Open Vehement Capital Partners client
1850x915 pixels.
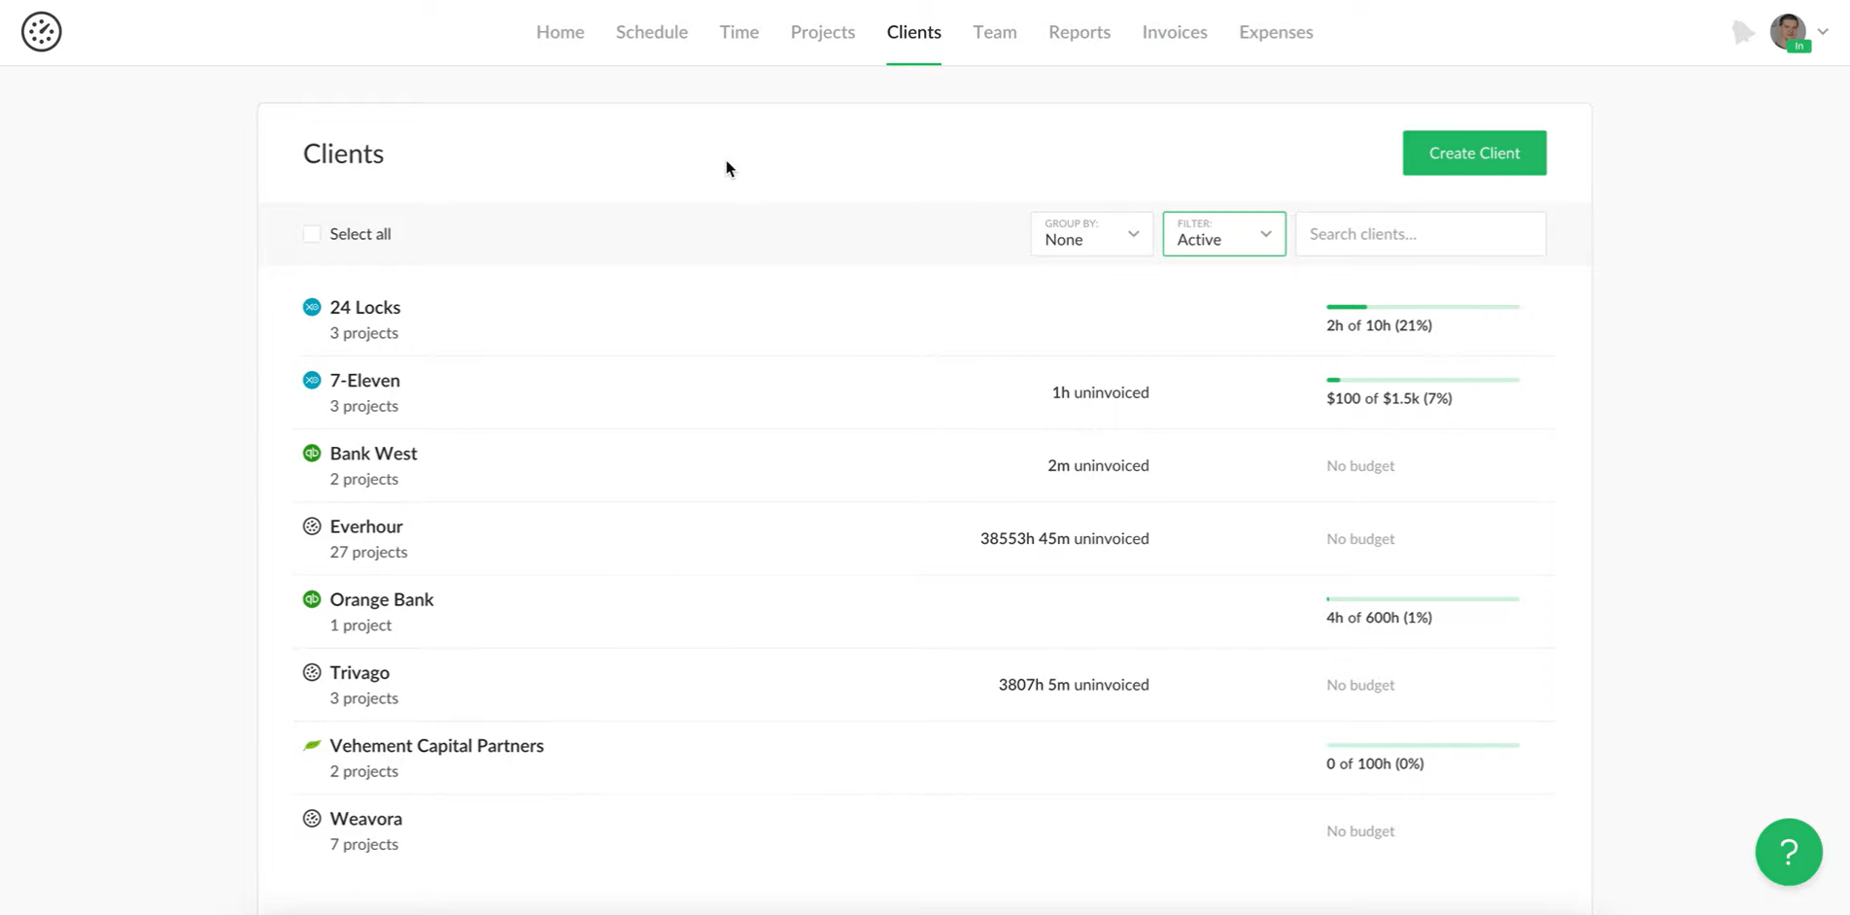[437, 745]
